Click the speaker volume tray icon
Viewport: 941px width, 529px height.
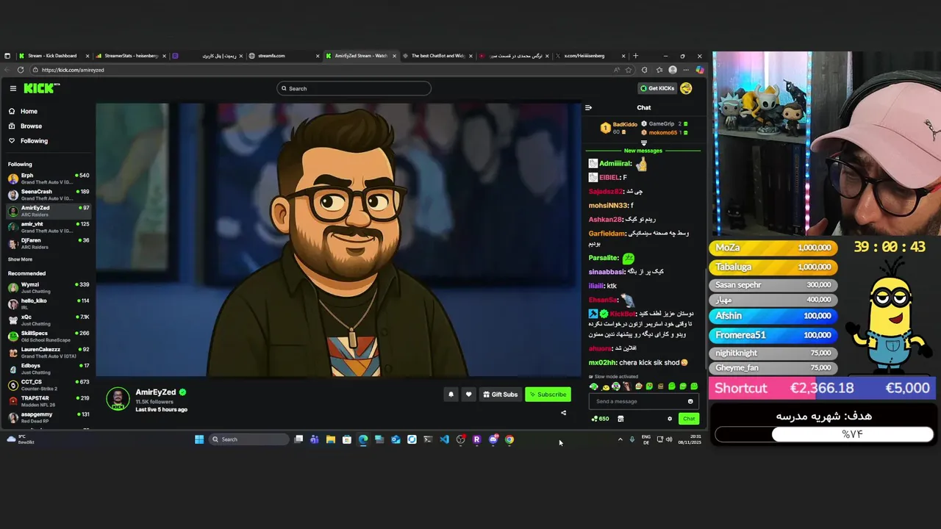coord(670,439)
